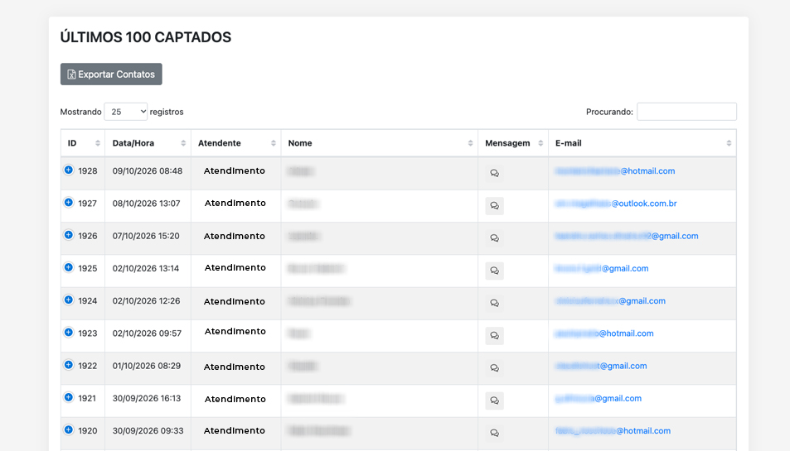Open message icon for record 1926
This screenshot has width=790, height=451.
[494, 238]
